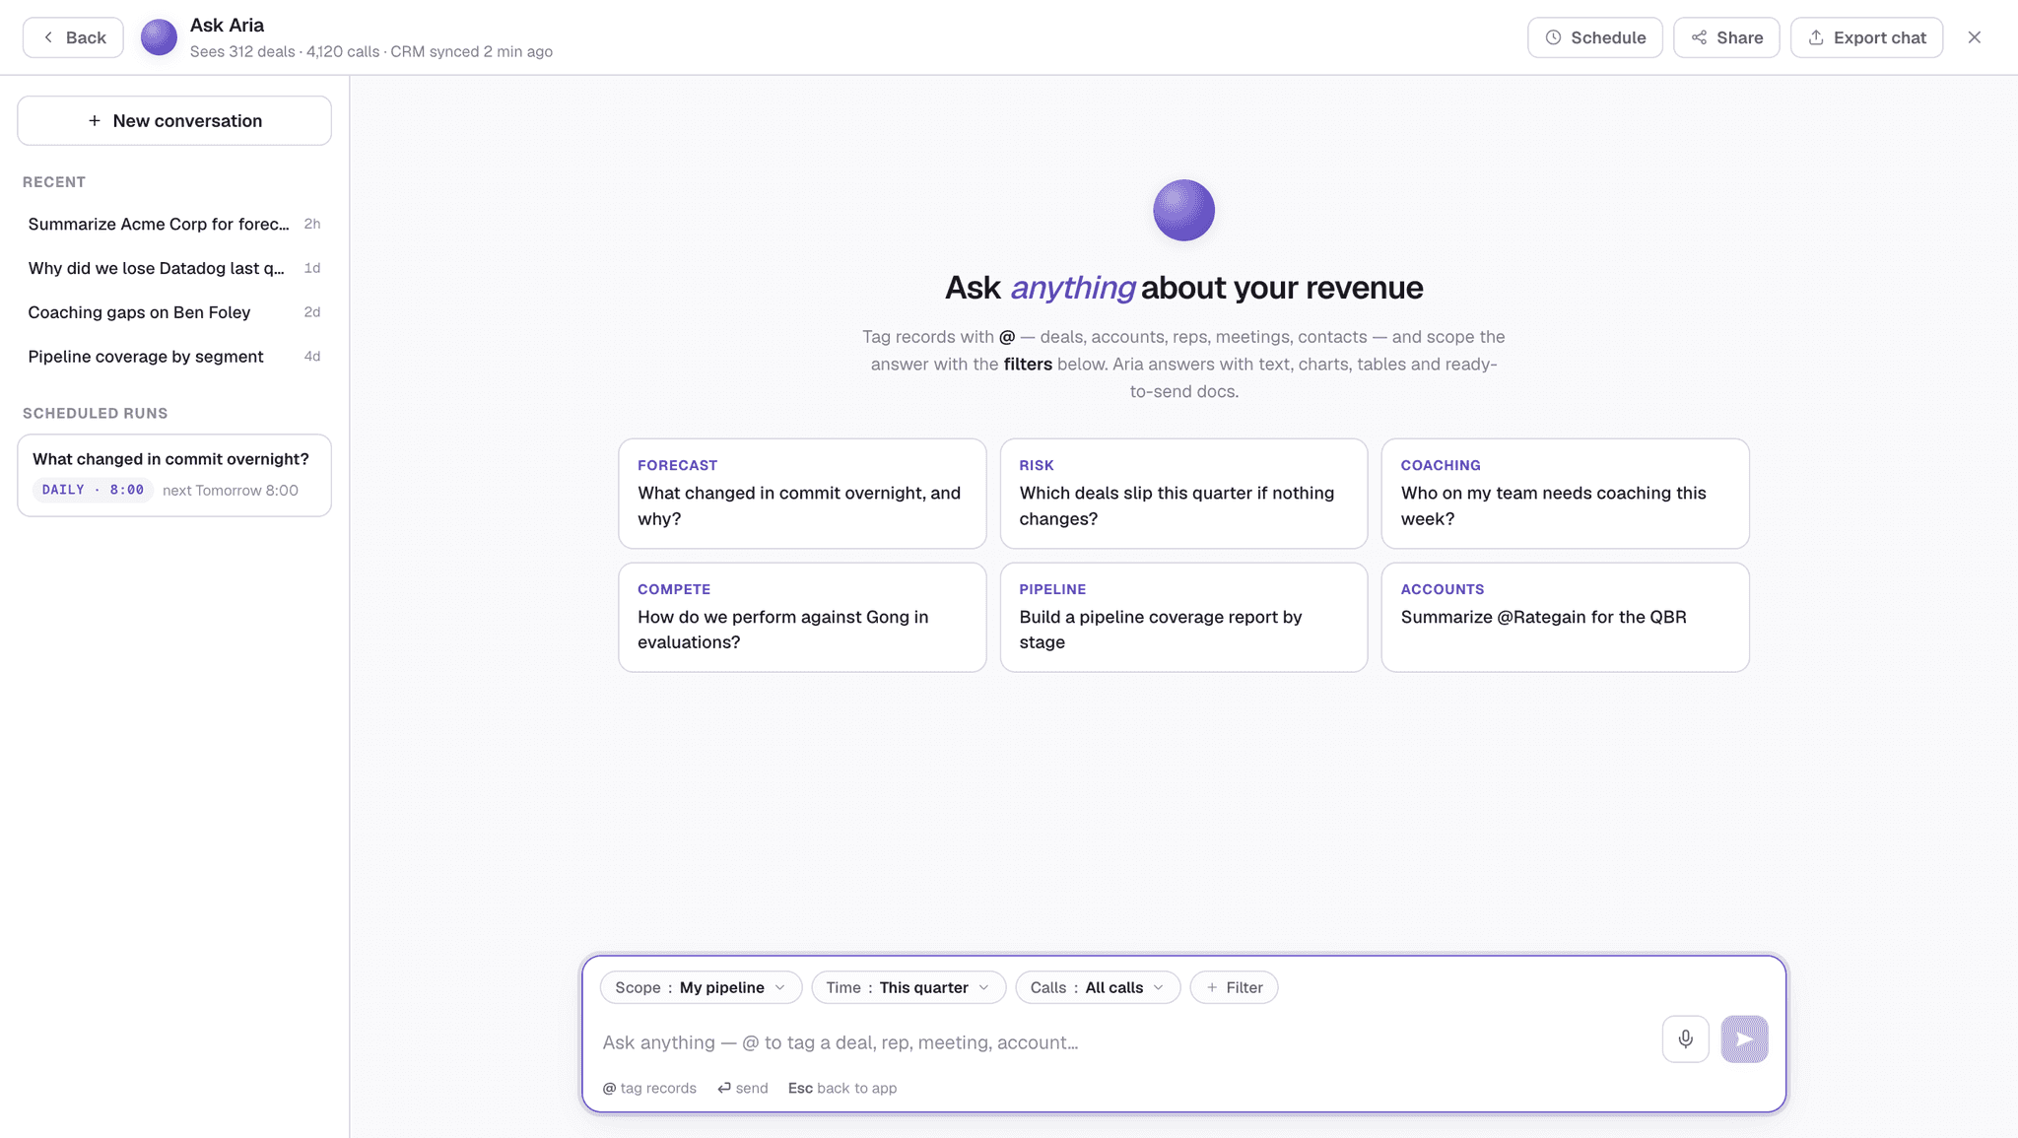Click the 'SCHEDULED RUNS' section label

96,414
